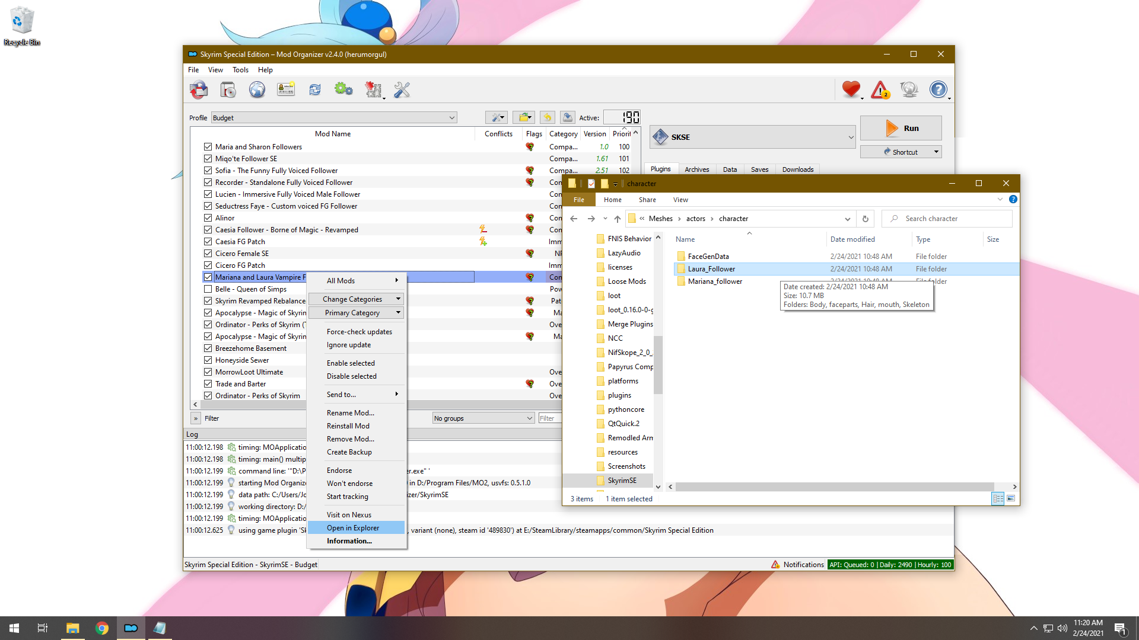Refresh the Explorer address bar

coord(866,219)
